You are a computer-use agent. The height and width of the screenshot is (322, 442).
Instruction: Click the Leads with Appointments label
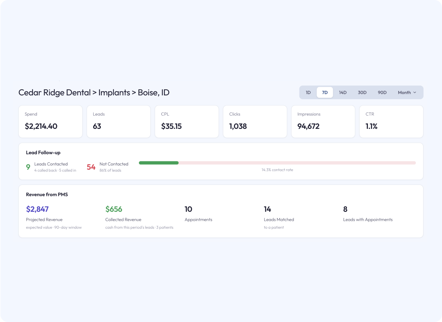point(368,220)
